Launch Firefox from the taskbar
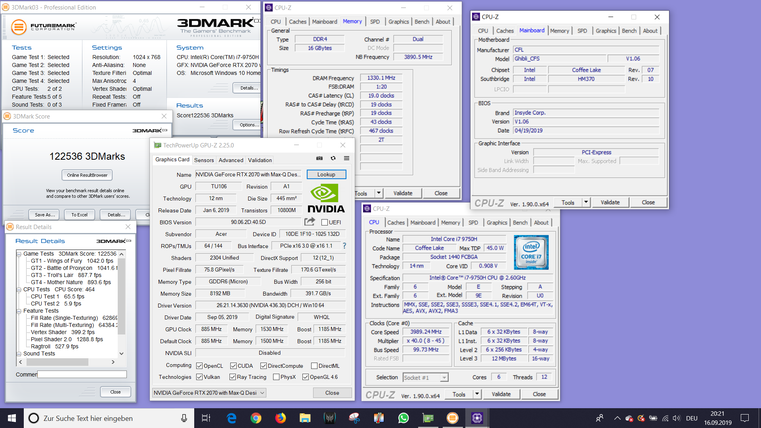The image size is (761, 428). click(281, 418)
